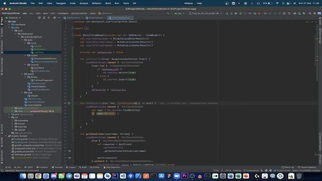Open the Layout Inspector button
The height and width of the screenshot is (181, 322).
[307, 167]
